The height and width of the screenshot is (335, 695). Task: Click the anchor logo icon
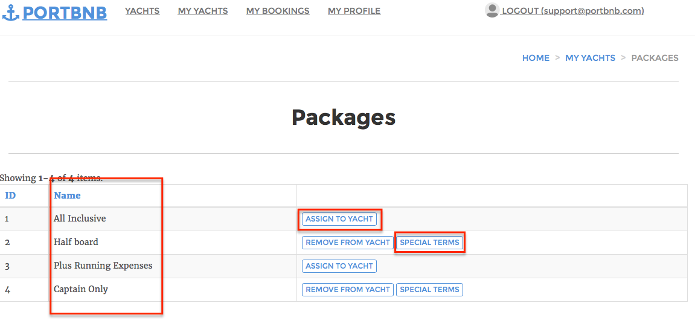tap(11, 13)
